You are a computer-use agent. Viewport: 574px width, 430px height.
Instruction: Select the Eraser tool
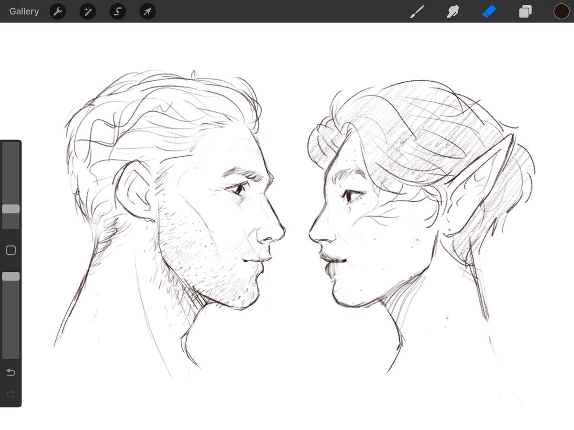coord(489,11)
